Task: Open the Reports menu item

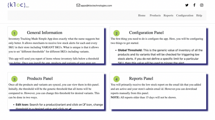Action: pos(168,15)
